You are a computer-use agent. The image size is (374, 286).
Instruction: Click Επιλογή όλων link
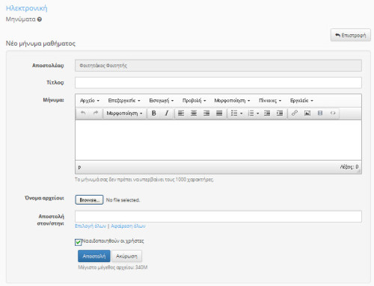pos(91,226)
